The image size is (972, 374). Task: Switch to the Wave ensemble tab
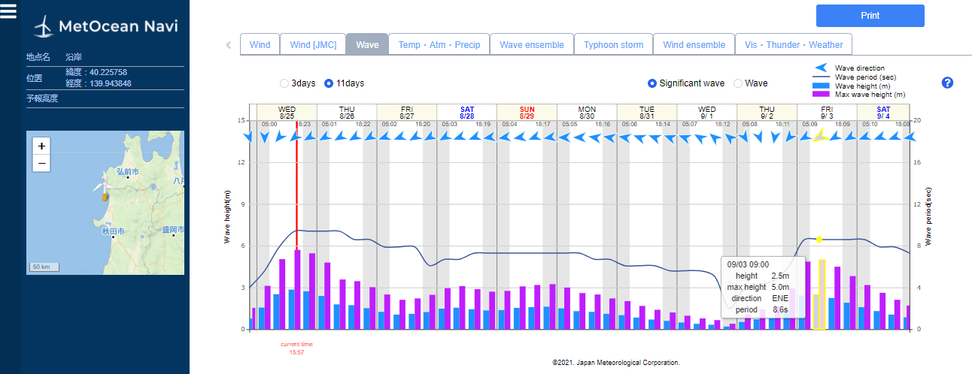pos(531,44)
